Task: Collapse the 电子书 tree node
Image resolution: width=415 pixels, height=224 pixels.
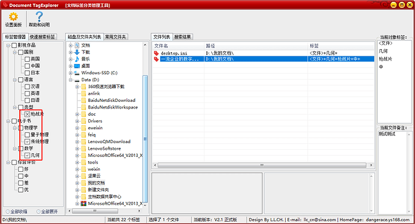Action: pos(8,121)
